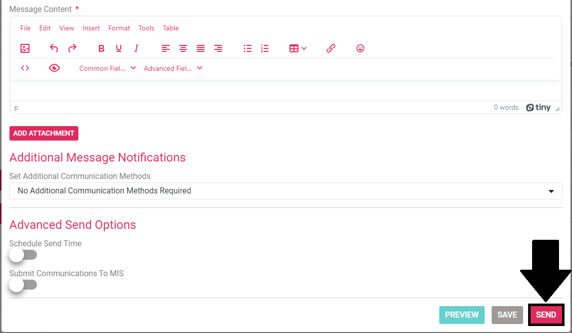Click the eye preview icon in toolbar
Screen dimensions: 572x333
(x=54, y=68)
